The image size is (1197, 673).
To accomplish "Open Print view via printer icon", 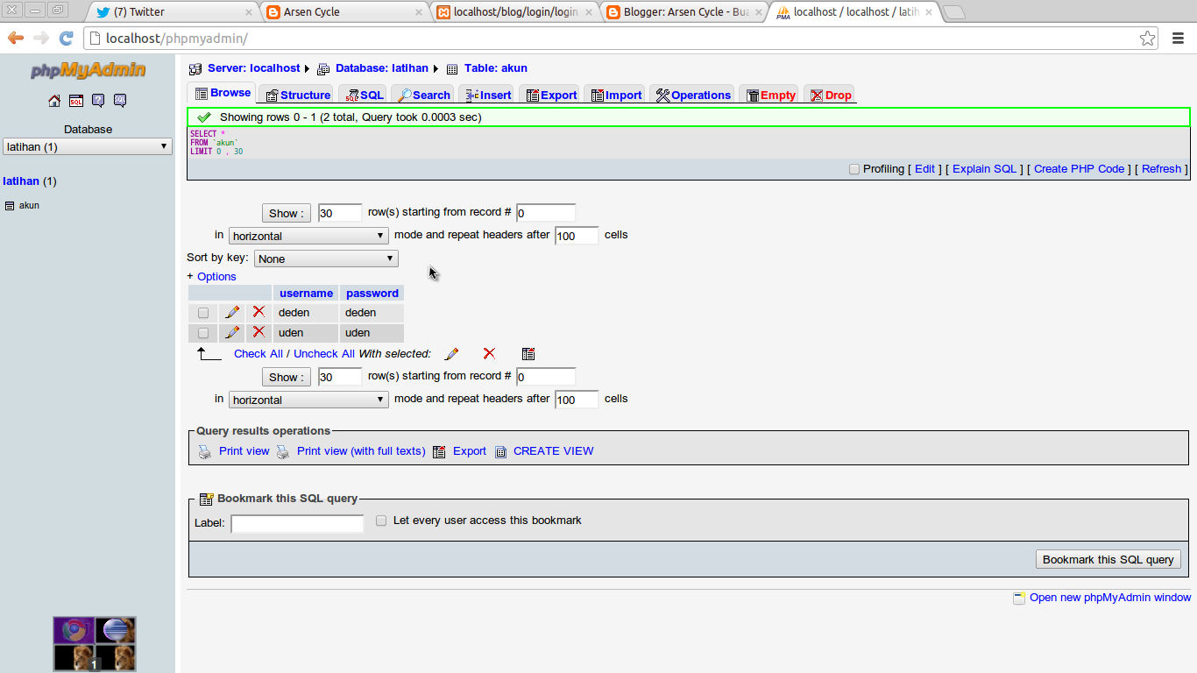I will point(204,450).
